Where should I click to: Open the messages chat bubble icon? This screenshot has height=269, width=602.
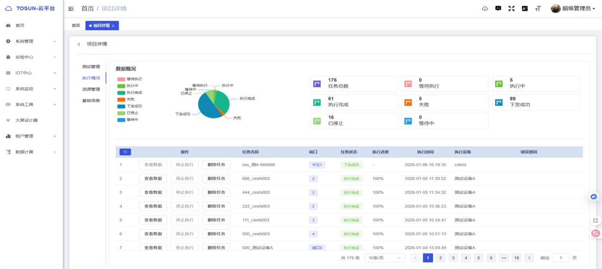pos(498,9)
